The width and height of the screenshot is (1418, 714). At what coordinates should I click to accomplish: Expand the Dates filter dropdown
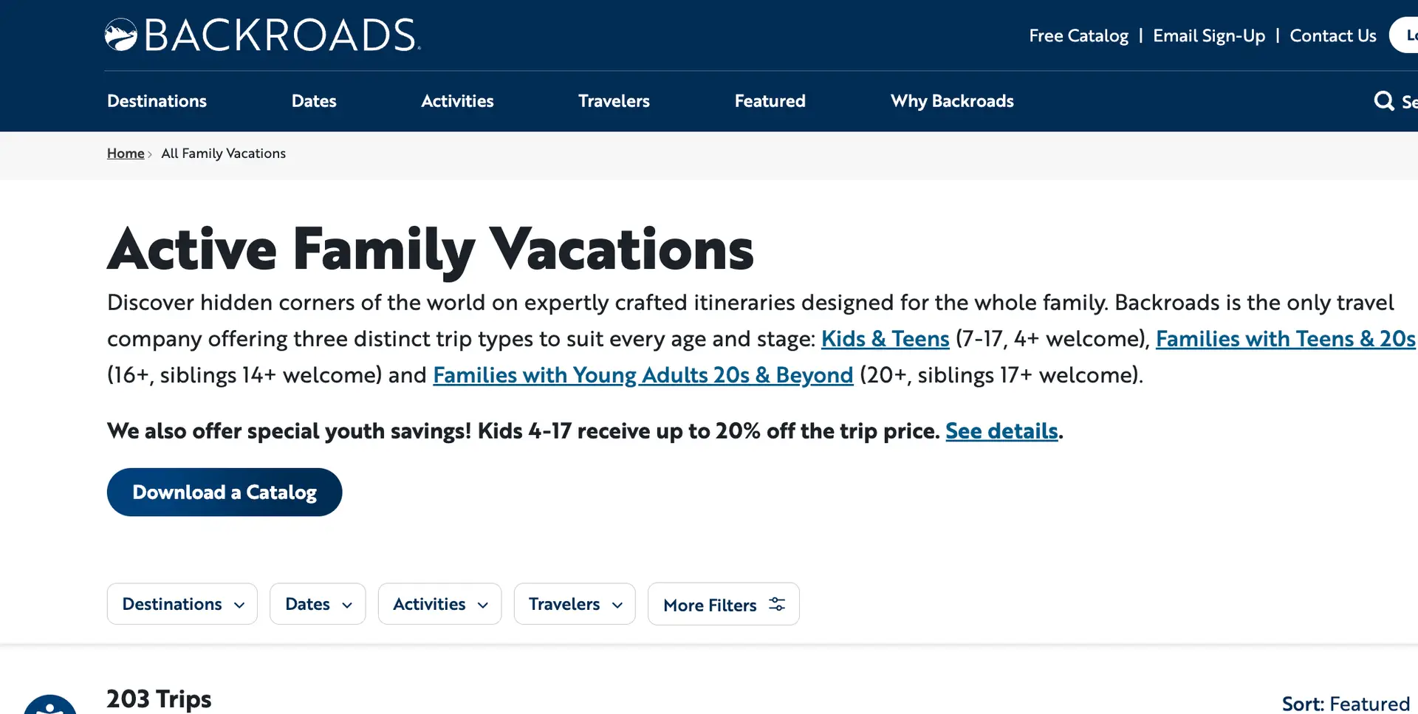coord(318,604)
